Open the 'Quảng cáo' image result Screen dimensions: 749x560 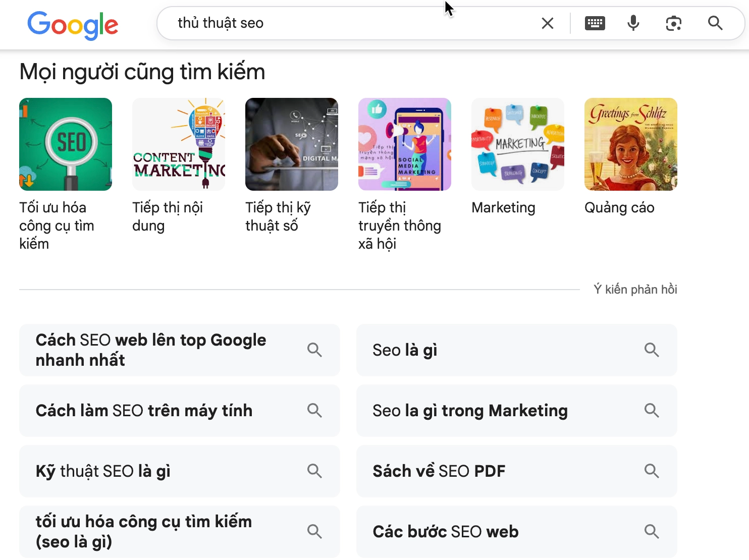630,144
